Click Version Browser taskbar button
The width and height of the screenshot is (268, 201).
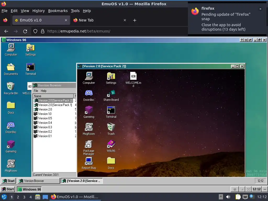point(39,181)
